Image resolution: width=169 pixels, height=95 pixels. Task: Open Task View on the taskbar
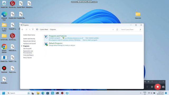pos(33,93)
